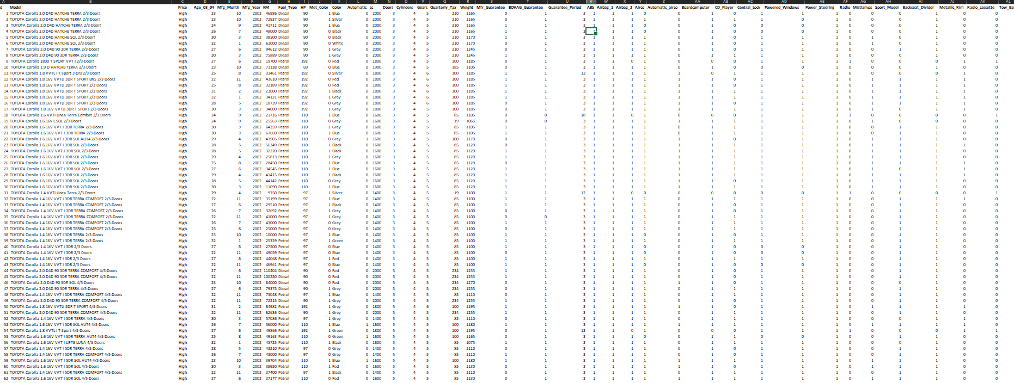Click the Fuel_Type header cell
Screen dimensions: 1014x383
(x=288, y=8)
